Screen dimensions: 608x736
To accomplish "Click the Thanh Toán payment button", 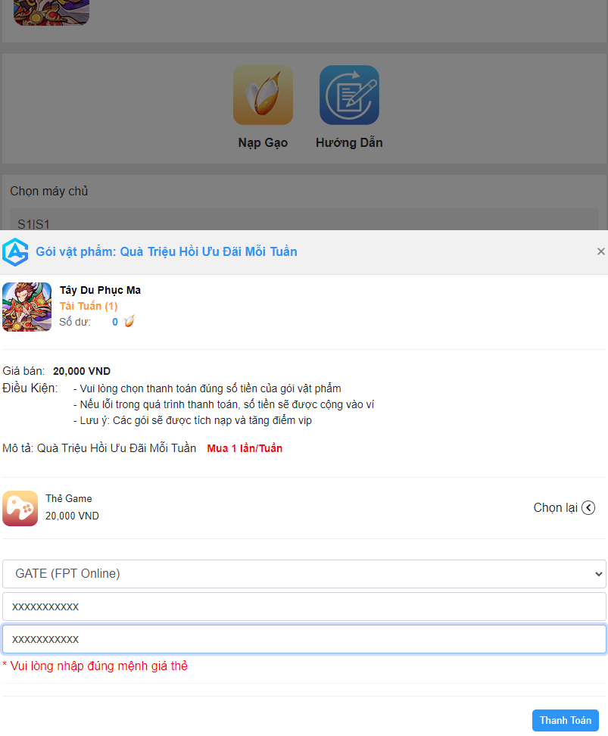I will tap(565, 720).
